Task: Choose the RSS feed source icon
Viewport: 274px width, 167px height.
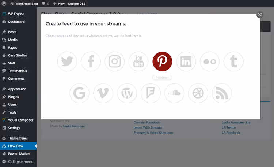Action: 222,93
